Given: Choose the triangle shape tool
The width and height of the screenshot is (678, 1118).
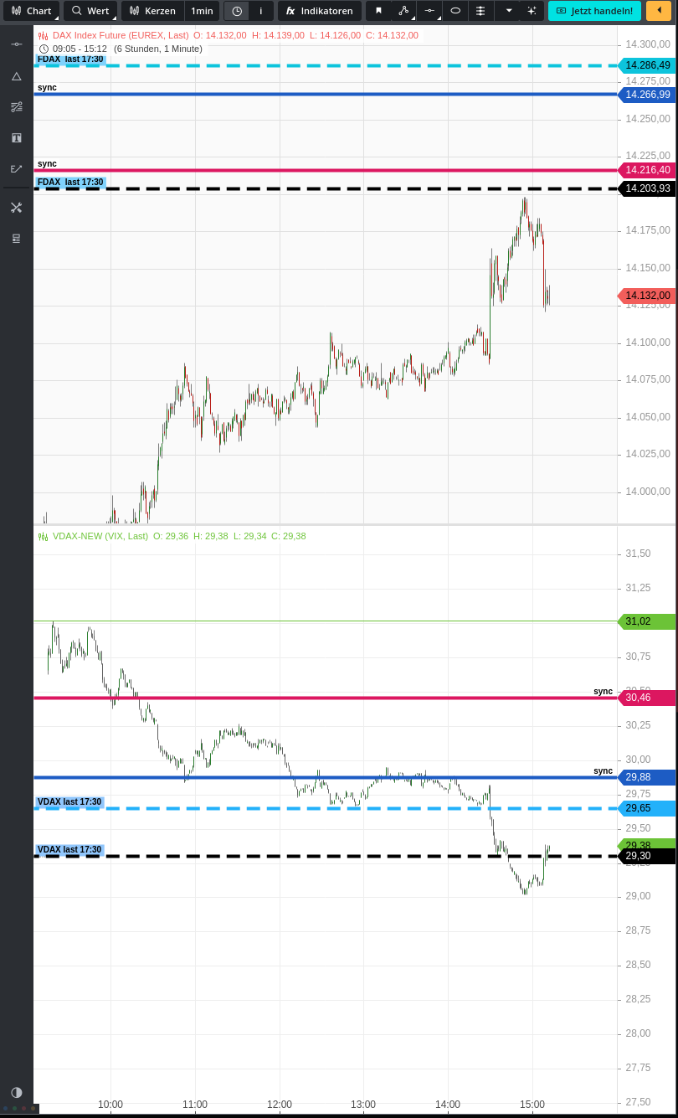Looking at the screenshot, I should (x=16, y=76).
